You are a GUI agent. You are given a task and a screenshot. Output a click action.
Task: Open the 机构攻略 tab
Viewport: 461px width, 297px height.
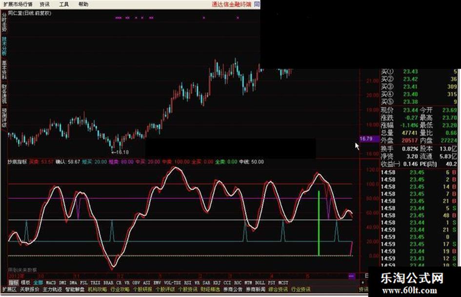[97, 289]
